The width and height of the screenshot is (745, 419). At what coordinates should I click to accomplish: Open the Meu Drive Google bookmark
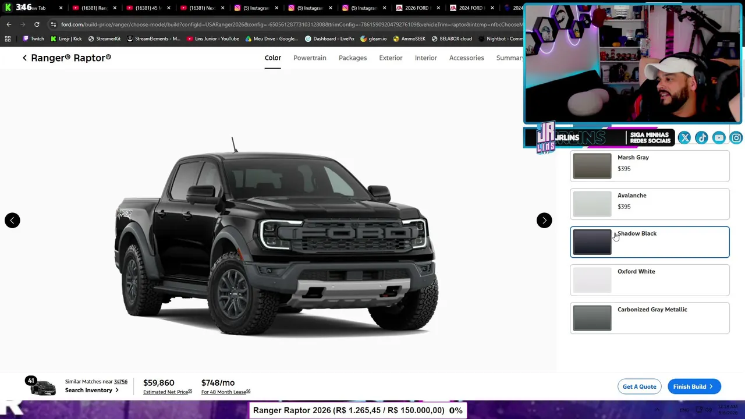tap(272, 39)
